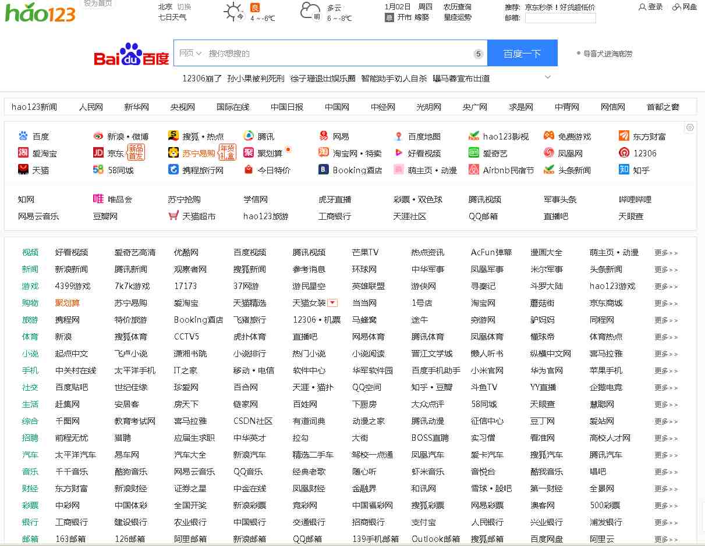Click the 12306 red train icon

[x=624, y=152]
